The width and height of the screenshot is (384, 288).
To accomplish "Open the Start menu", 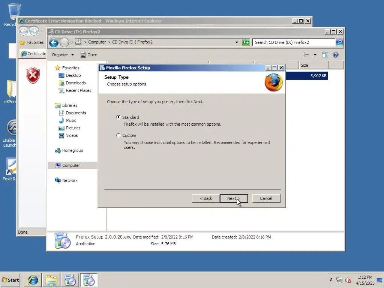I will (10, 280).
